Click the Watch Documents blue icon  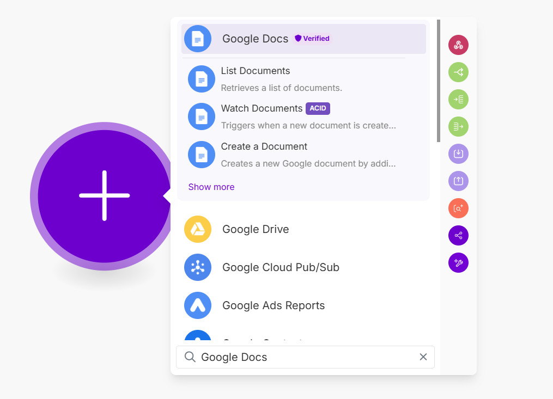[x=202, y=116]
